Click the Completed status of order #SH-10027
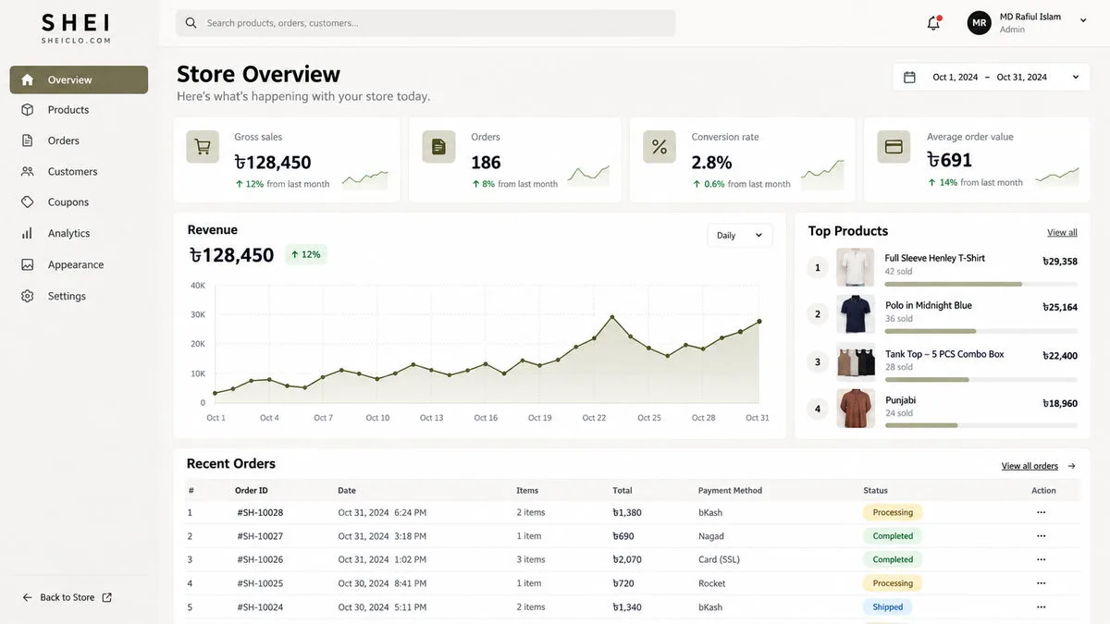 click(x=893, y=536)
